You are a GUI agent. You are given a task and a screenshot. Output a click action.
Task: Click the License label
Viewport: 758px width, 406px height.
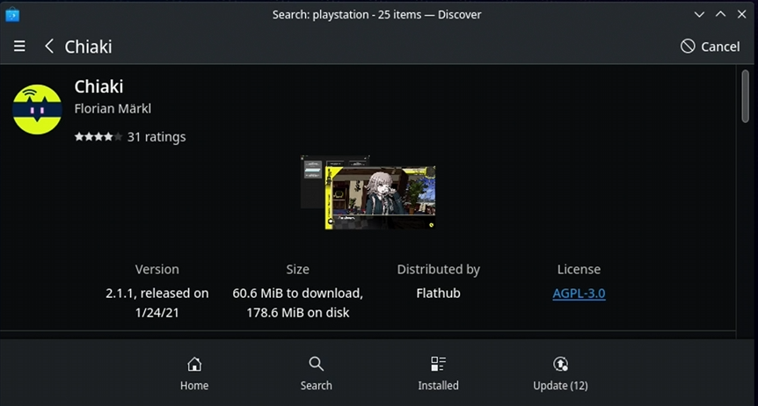click(579, 269)
